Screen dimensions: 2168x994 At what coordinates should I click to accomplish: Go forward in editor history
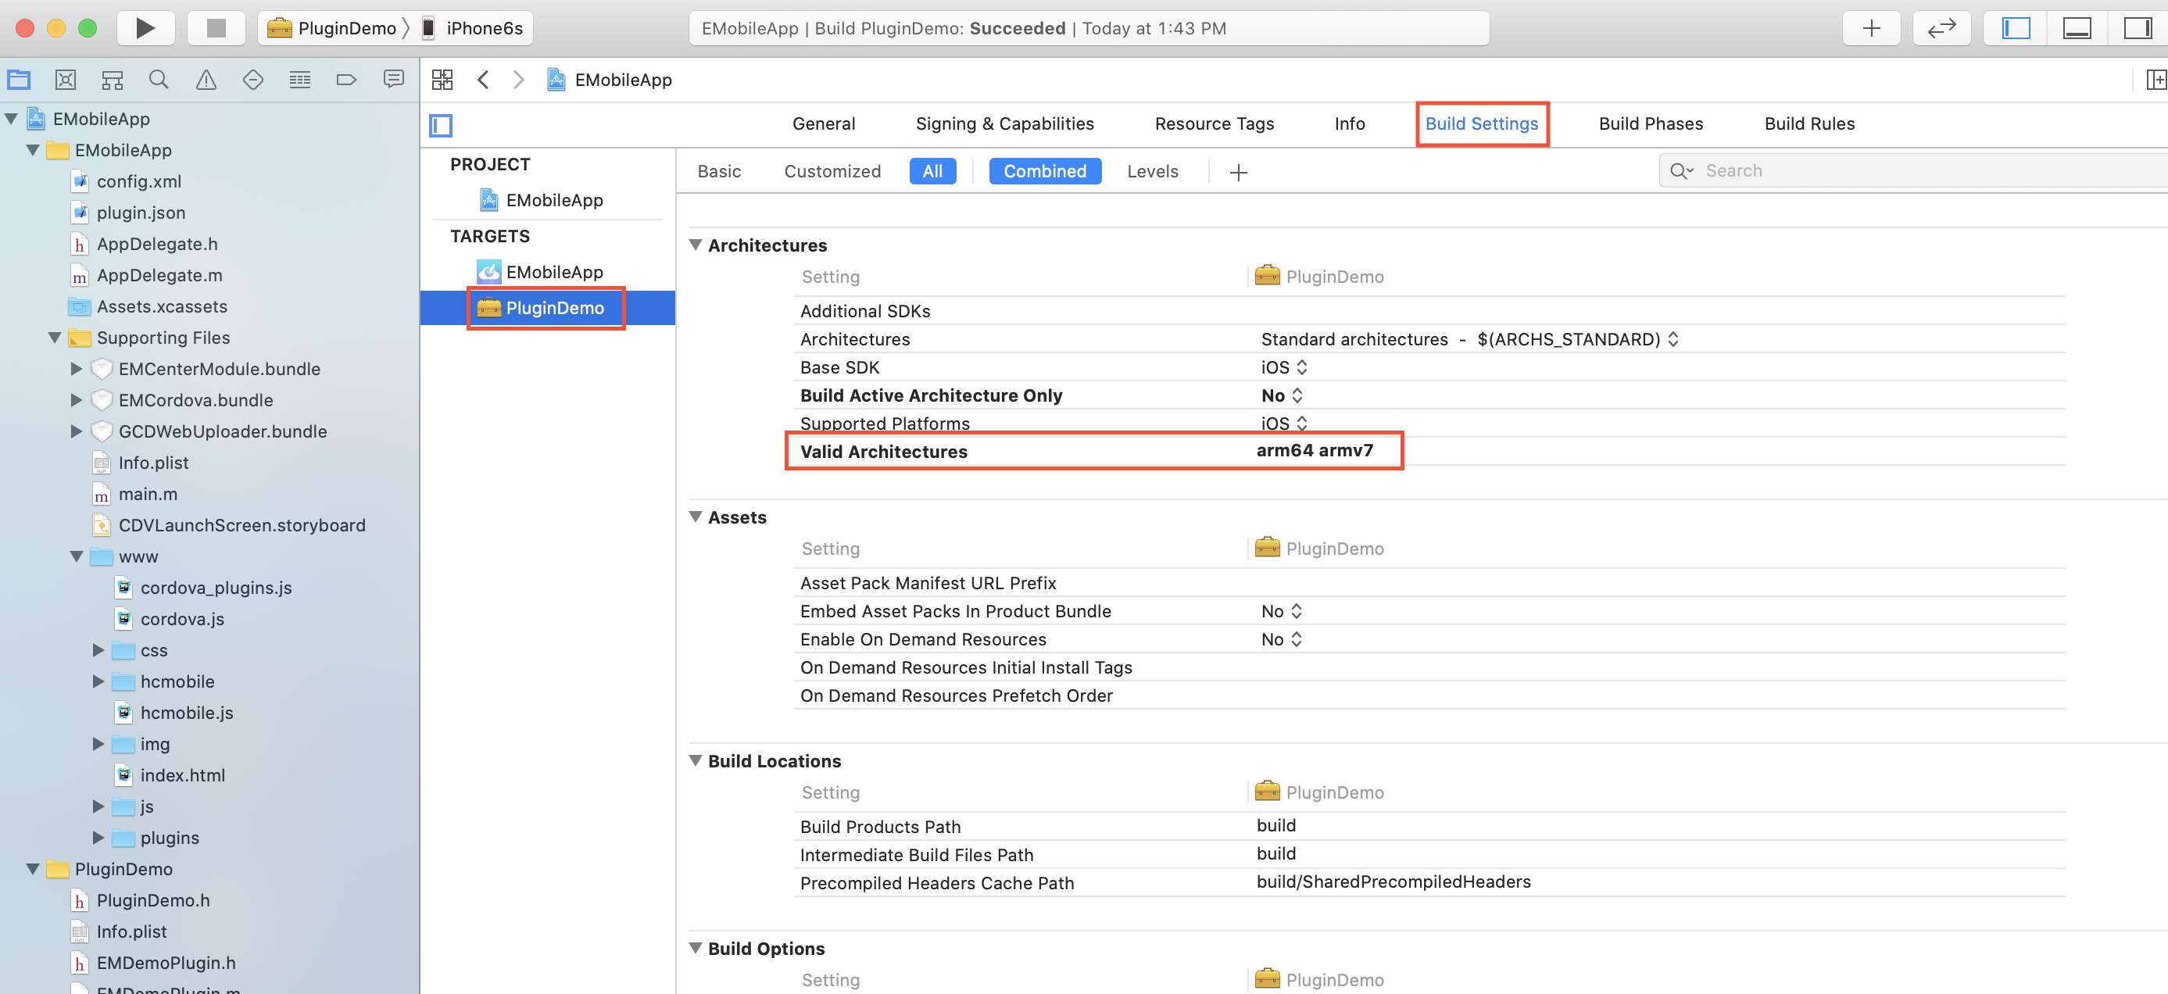point(518,80)
